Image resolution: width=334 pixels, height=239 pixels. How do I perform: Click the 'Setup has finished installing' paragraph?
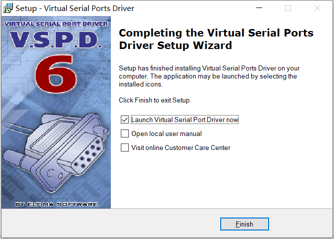pyautogui.click(x=209, y=76)
